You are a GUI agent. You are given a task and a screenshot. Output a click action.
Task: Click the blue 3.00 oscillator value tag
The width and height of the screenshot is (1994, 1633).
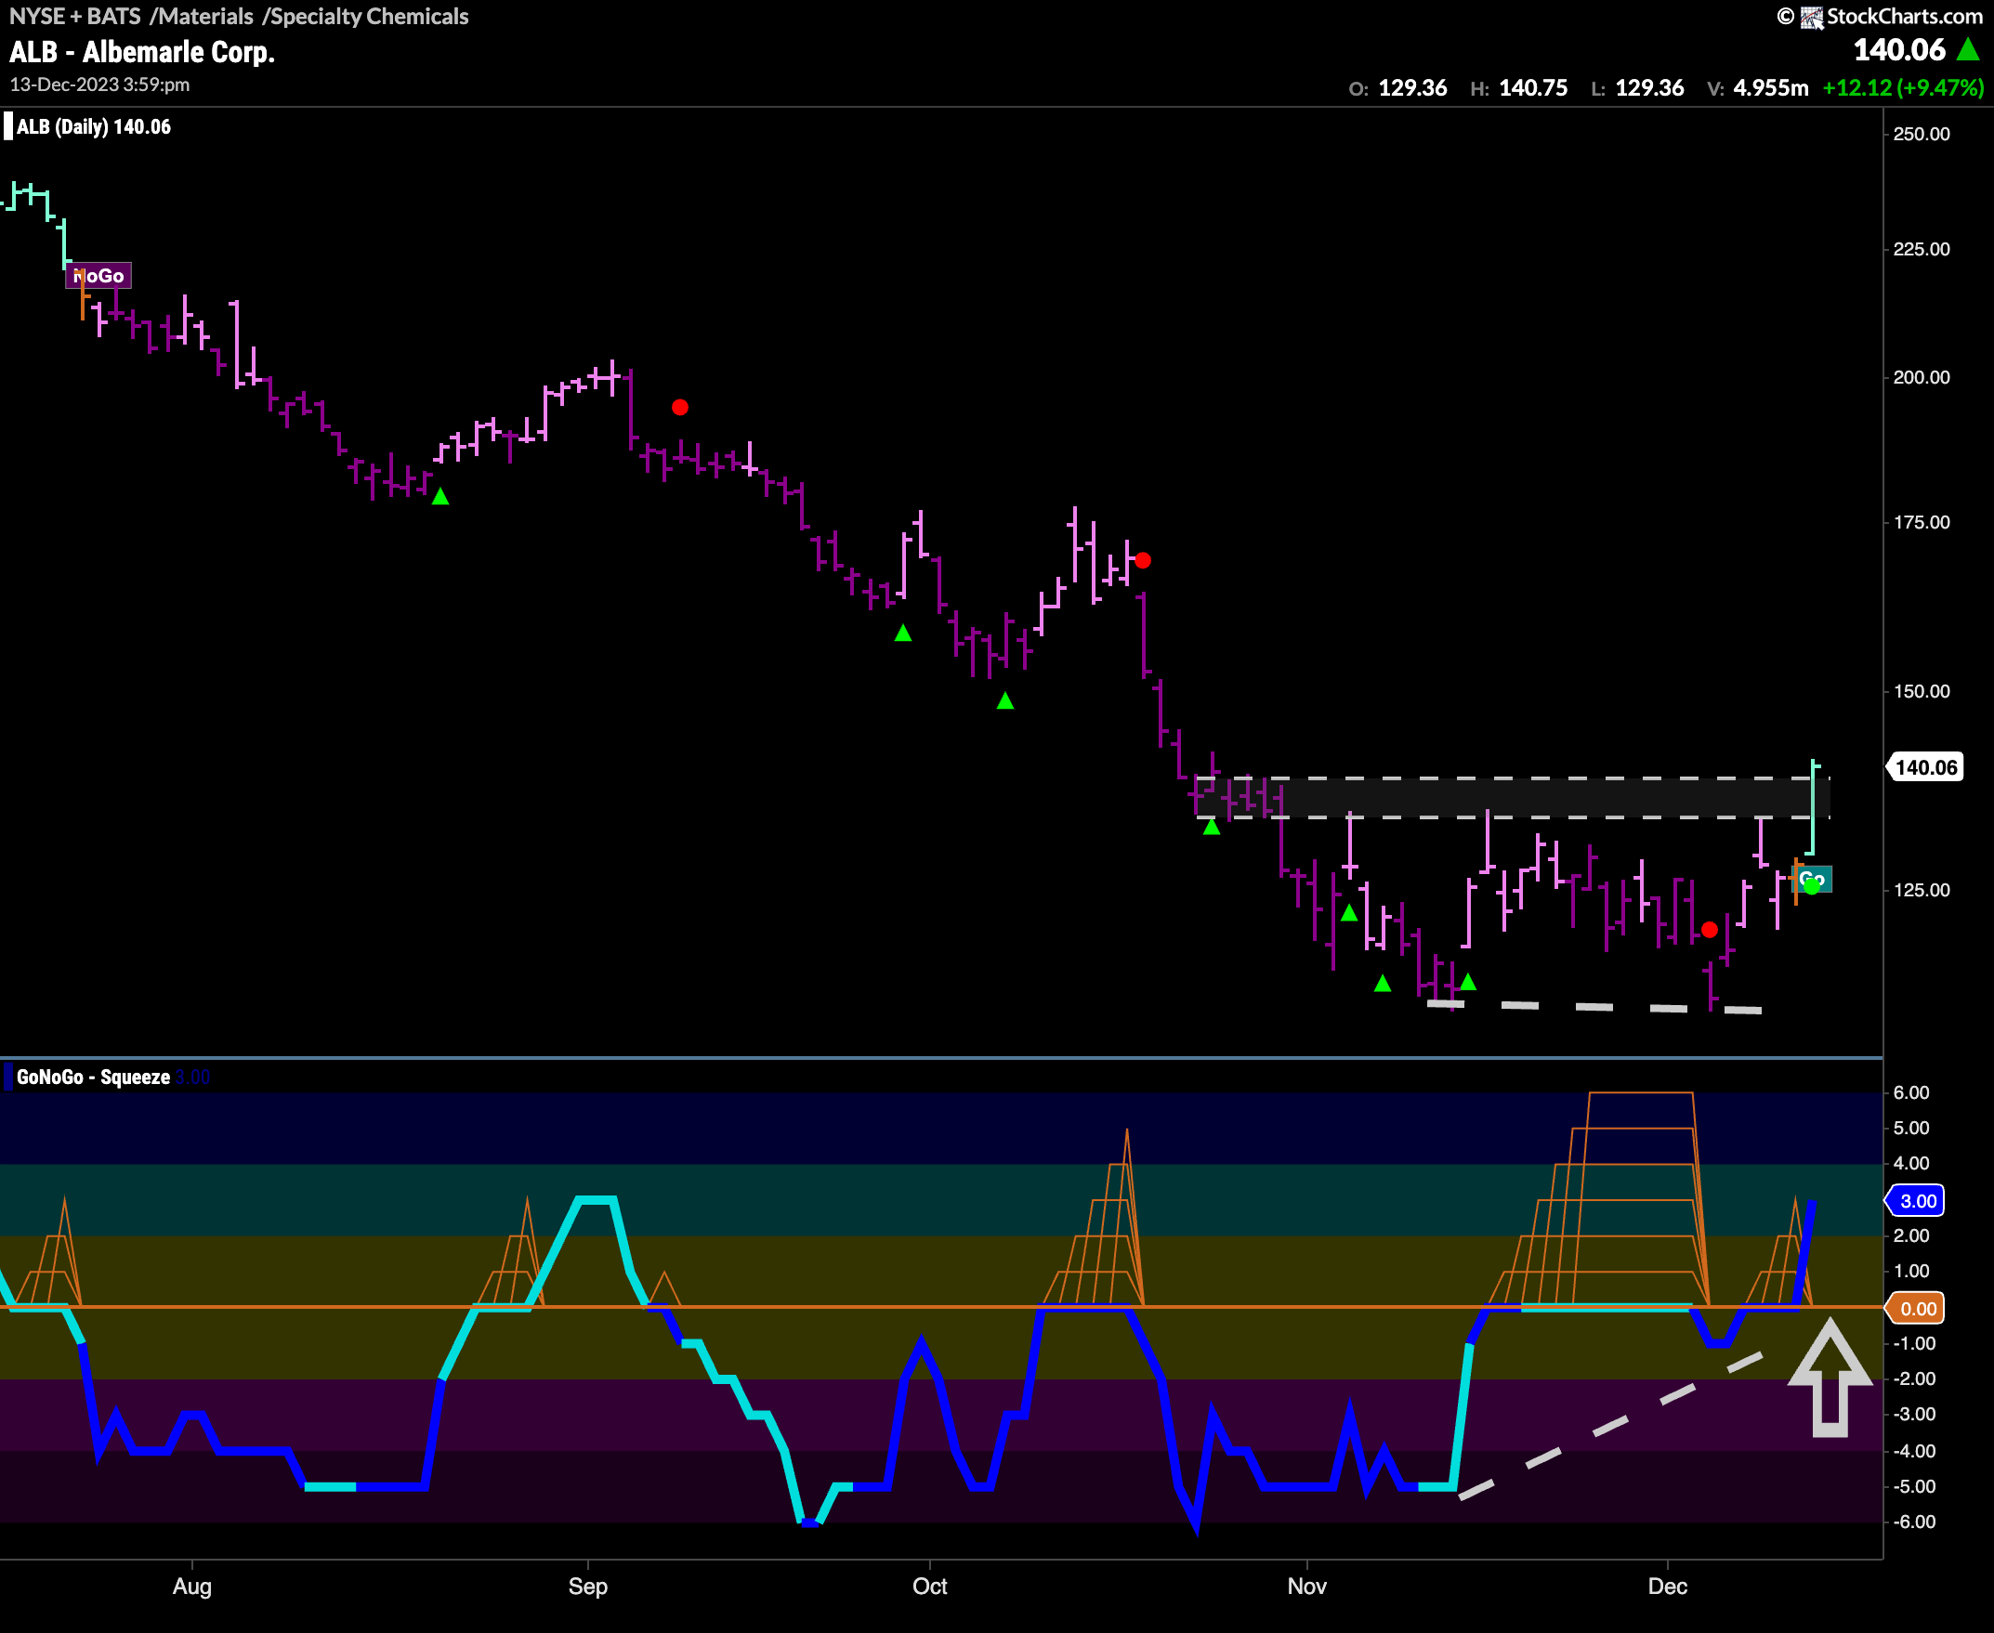[x=1916, y=1201]
